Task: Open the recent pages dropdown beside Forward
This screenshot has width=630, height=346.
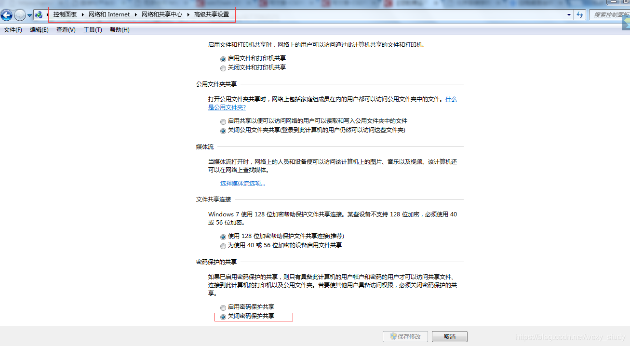Action: point(29,15)
